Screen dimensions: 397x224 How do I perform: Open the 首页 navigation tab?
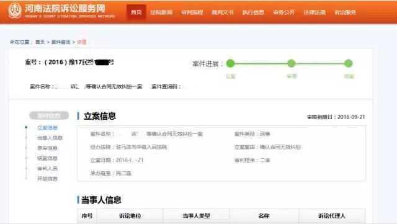pyautogui.click(x=136, y=12)
